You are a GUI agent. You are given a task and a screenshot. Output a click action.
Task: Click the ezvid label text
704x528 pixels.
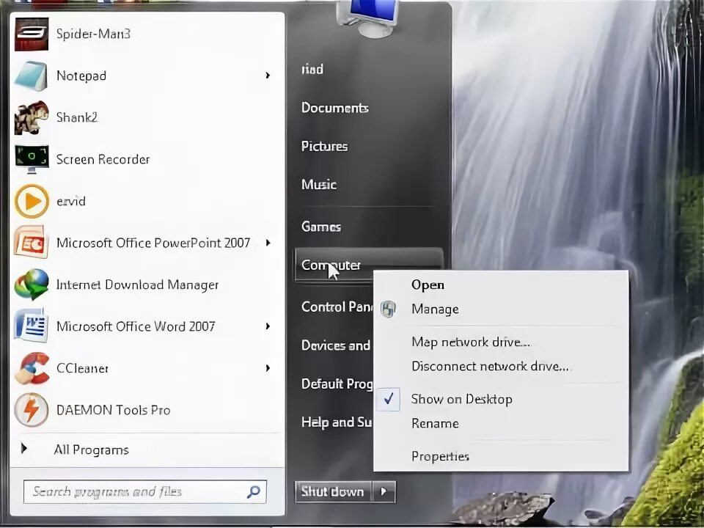71,201
